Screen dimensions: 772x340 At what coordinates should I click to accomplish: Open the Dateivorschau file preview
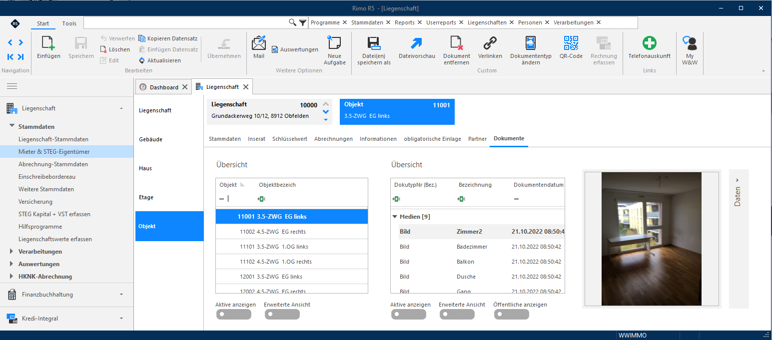[417, 43]
